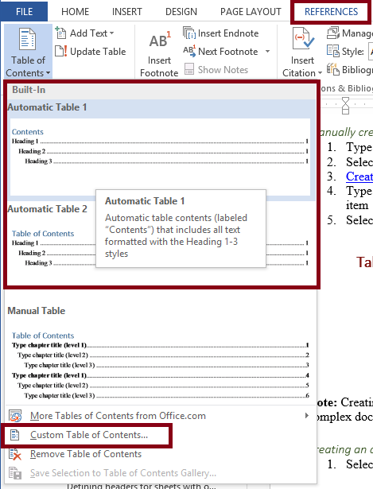Switch to the INSERT tab
The height and width of the screenshot is (489, 373).
click(127, 12)
